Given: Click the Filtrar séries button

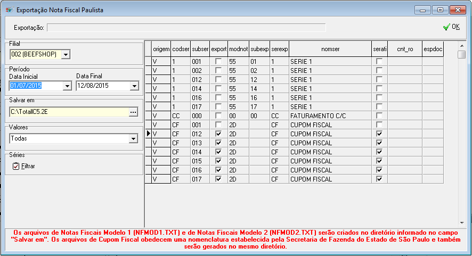Looking at the screenshot, I should click(24, 166).
